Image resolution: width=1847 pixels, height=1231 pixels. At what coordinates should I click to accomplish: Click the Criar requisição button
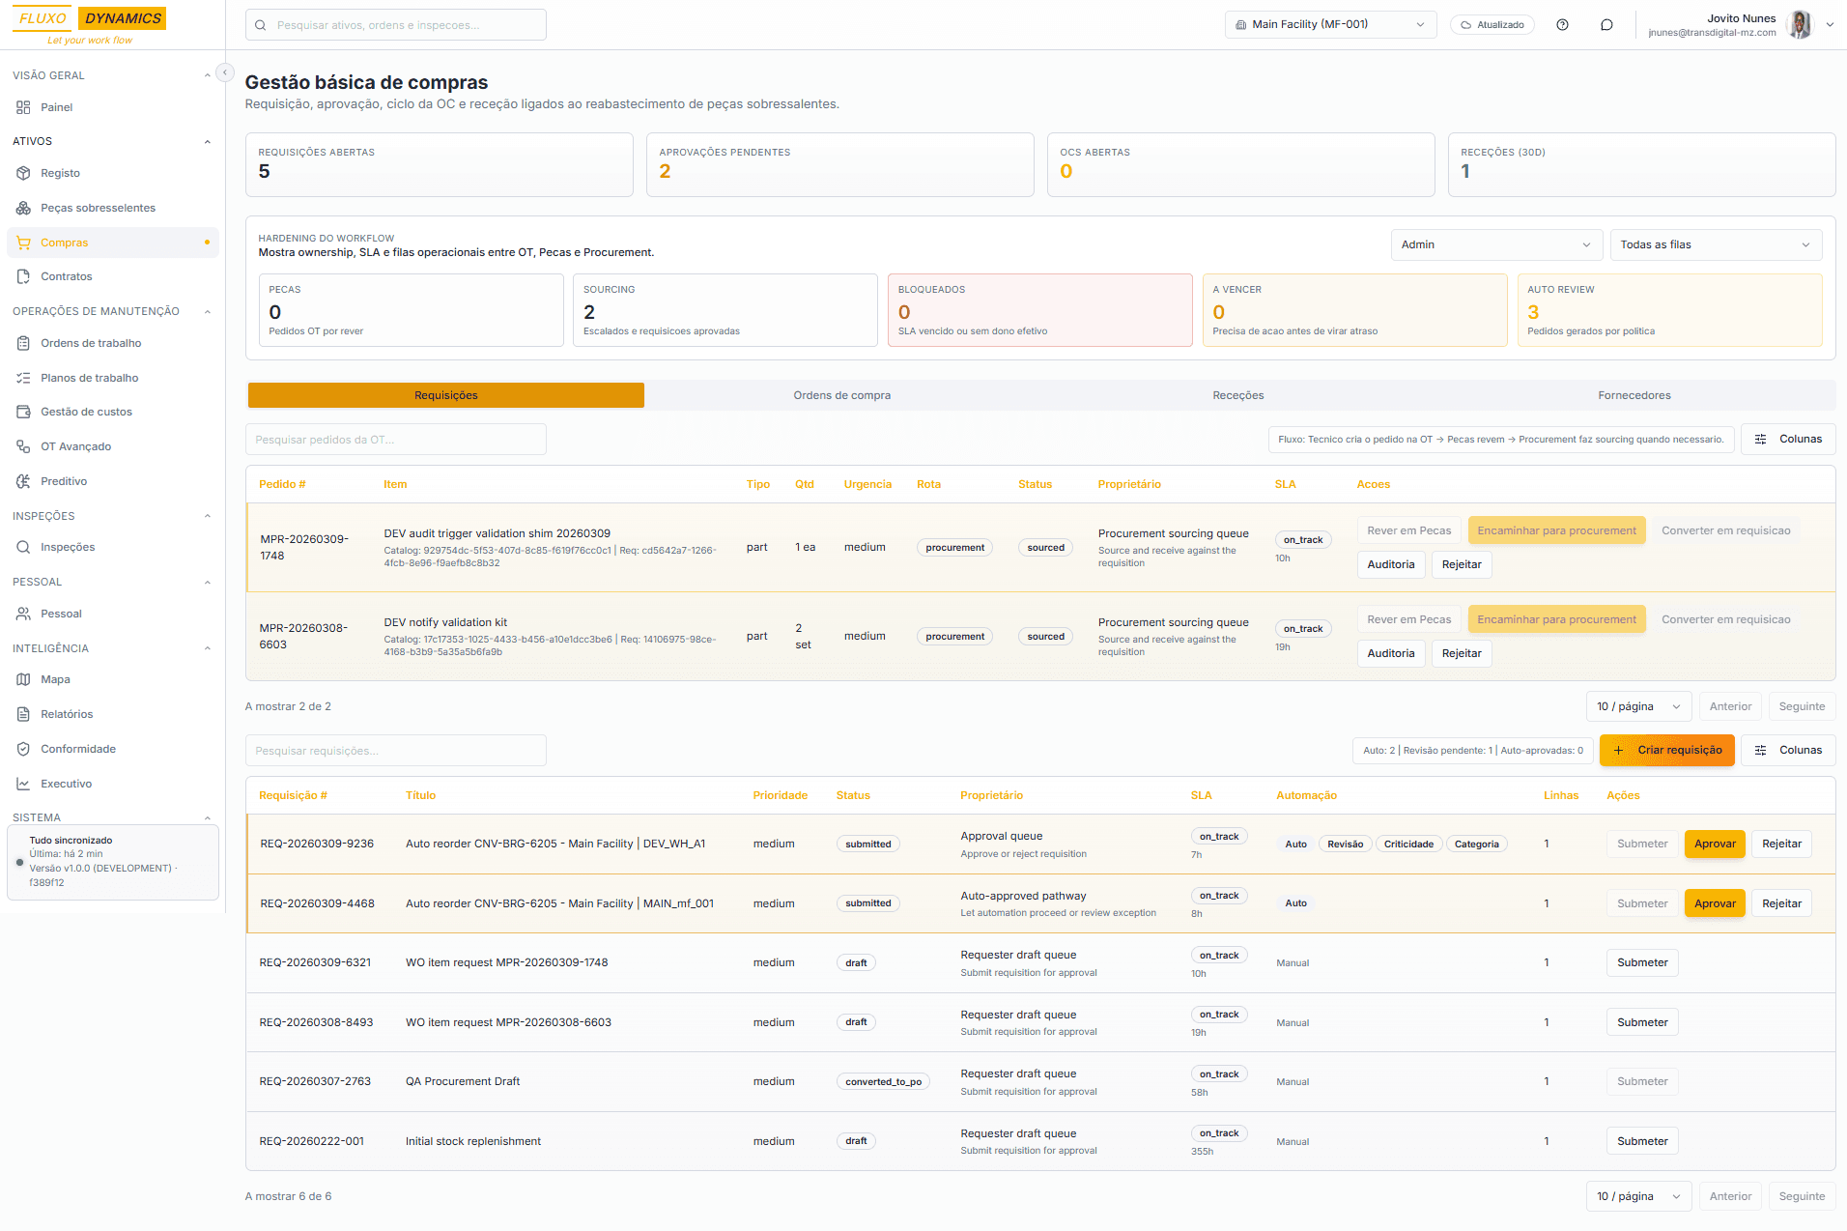point(1666,750)
